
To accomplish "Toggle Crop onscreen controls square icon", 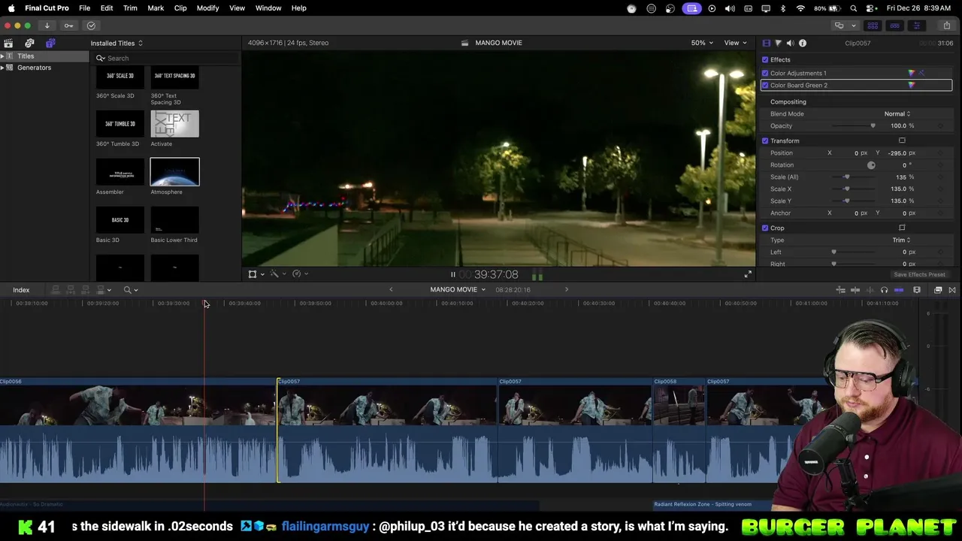I will tap(902, 228).
